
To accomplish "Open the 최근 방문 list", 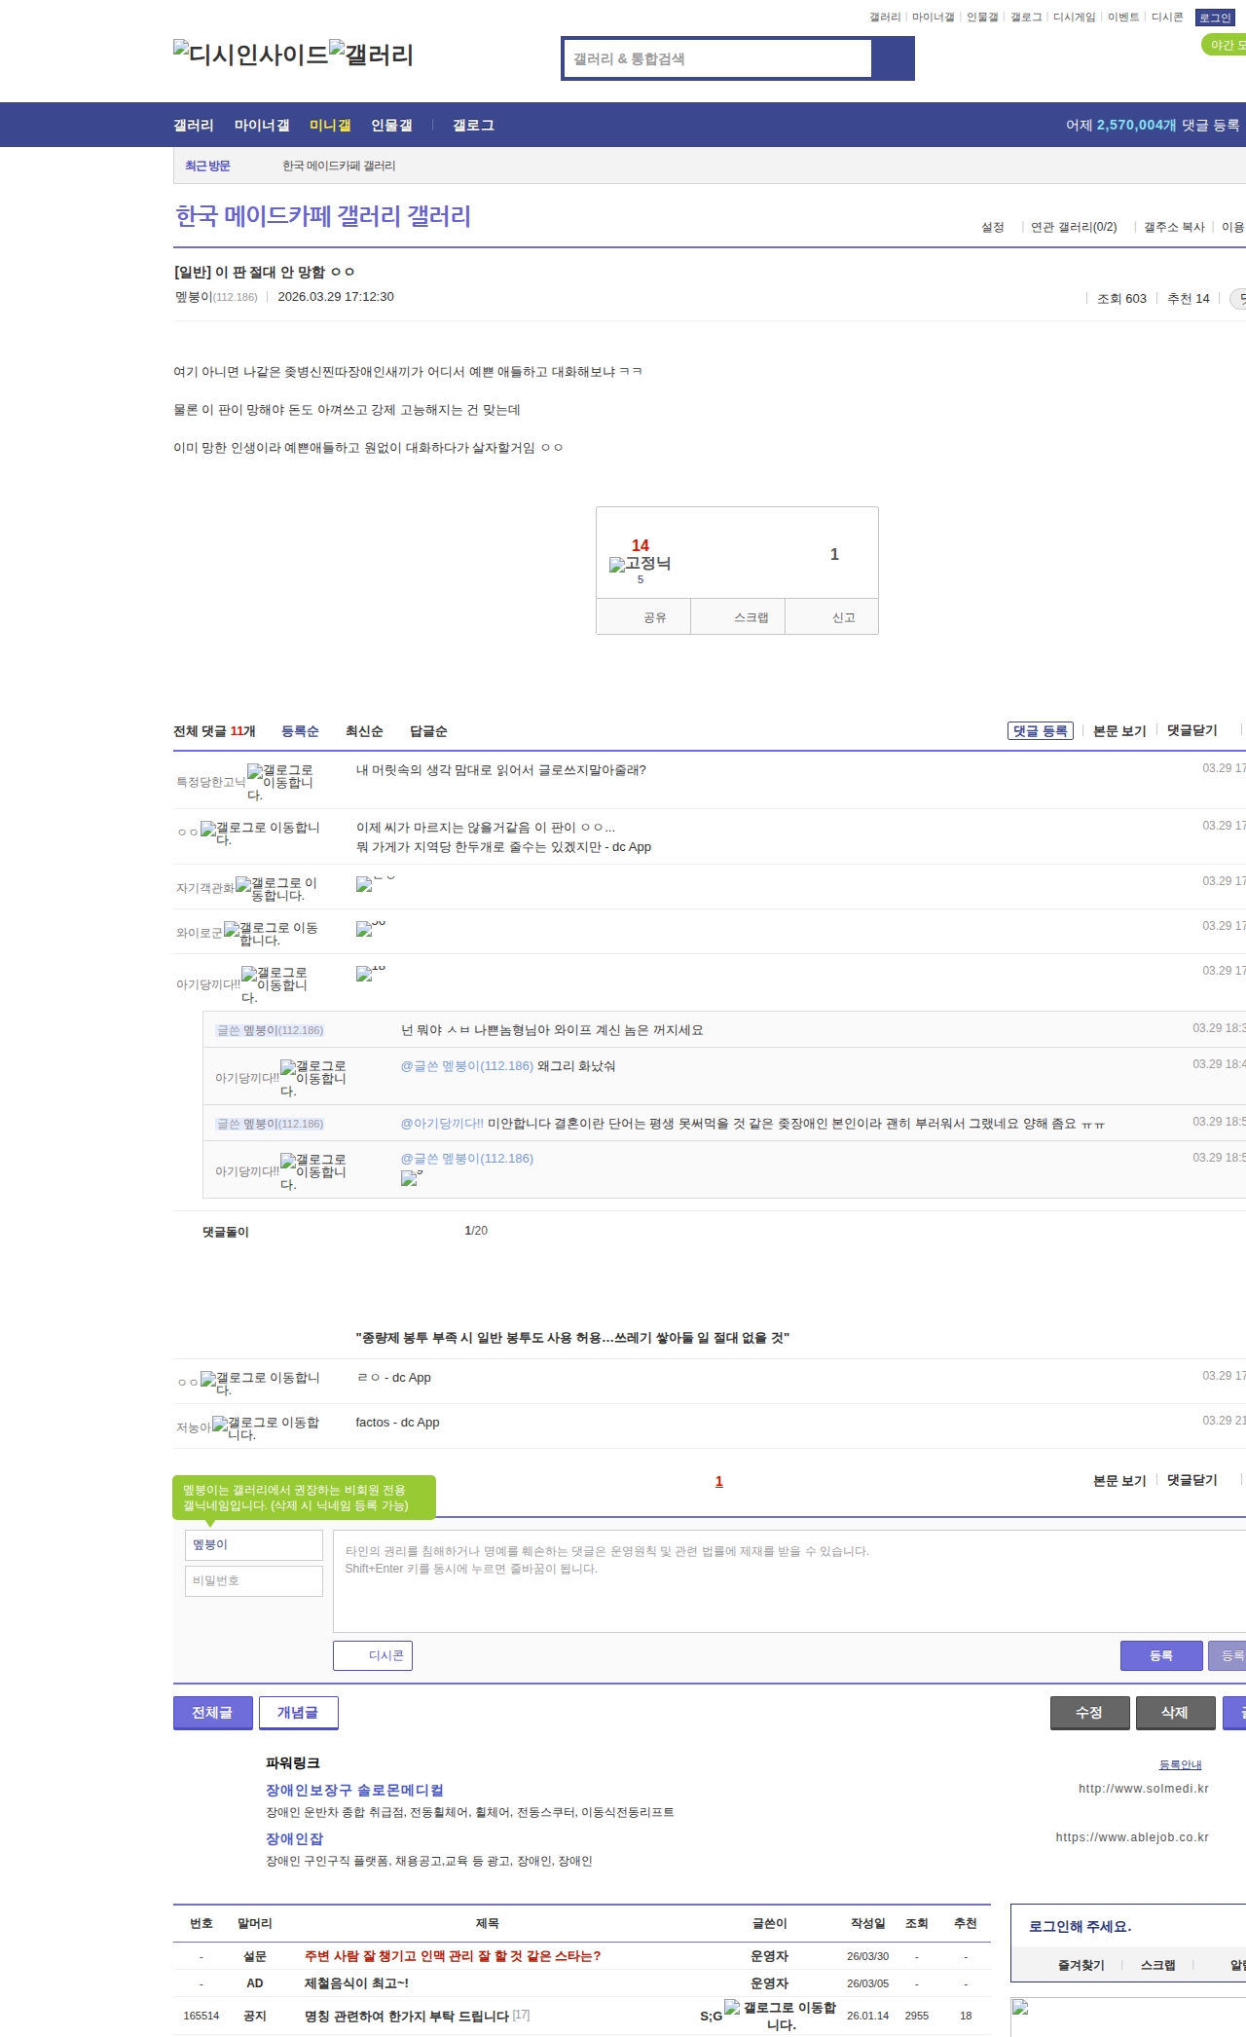I will click(207, 167).
